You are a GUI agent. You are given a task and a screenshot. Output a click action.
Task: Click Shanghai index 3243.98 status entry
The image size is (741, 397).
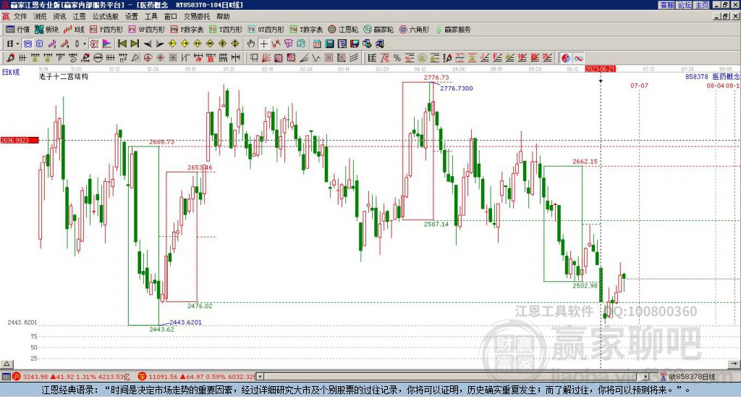point(71,377)
